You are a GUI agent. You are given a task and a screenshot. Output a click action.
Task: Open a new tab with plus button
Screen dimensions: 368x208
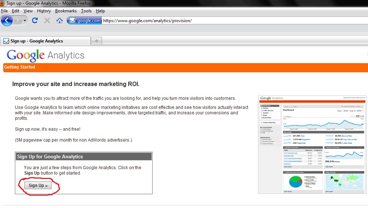(97, 41)
